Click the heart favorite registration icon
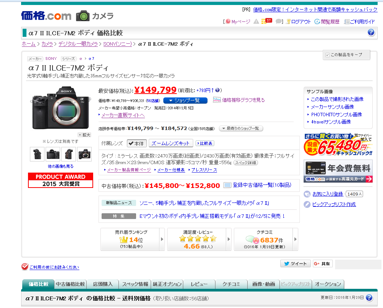Viewport: 383px width, 308px height. tap(307, 194)
